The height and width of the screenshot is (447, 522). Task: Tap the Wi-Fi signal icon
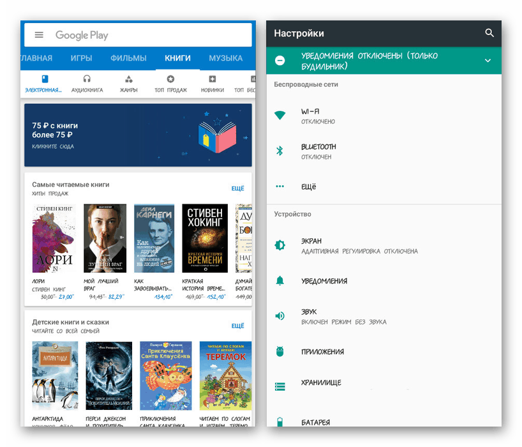click(280, 115)
